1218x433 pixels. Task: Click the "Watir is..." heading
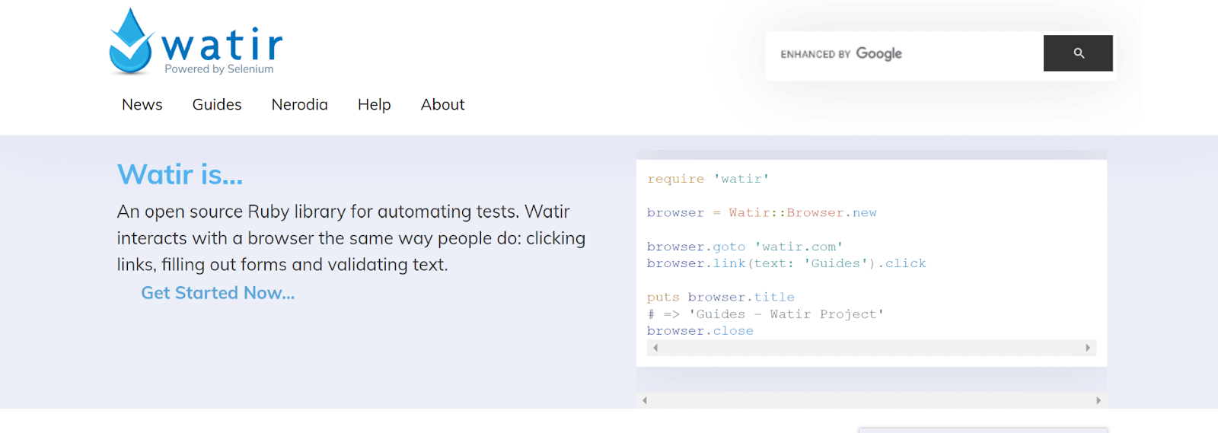point(180,175)
